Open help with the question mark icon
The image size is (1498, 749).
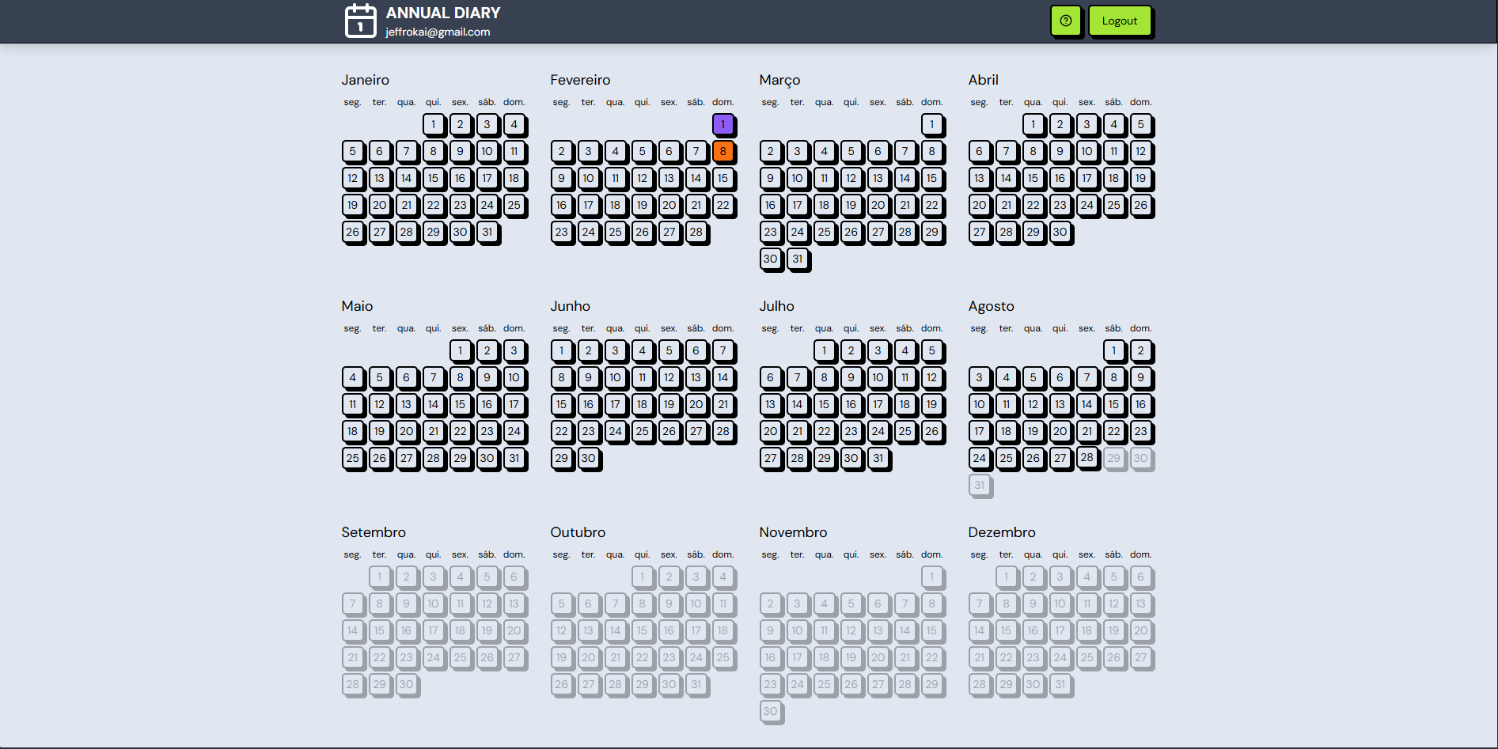coord(1066,21)
